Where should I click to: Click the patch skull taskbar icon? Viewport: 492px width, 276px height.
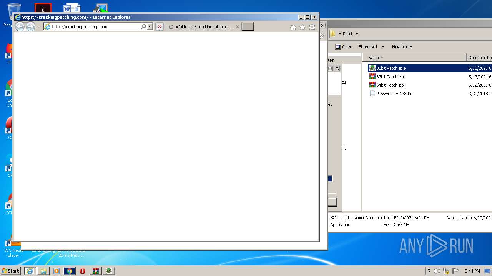coord(109,271)
